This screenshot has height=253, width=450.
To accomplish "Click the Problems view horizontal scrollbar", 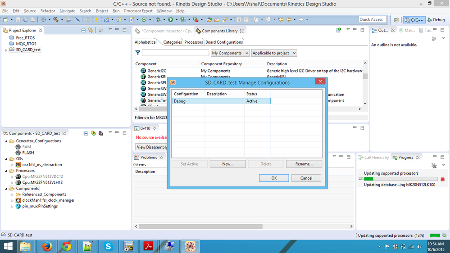I will pos(201,226).
